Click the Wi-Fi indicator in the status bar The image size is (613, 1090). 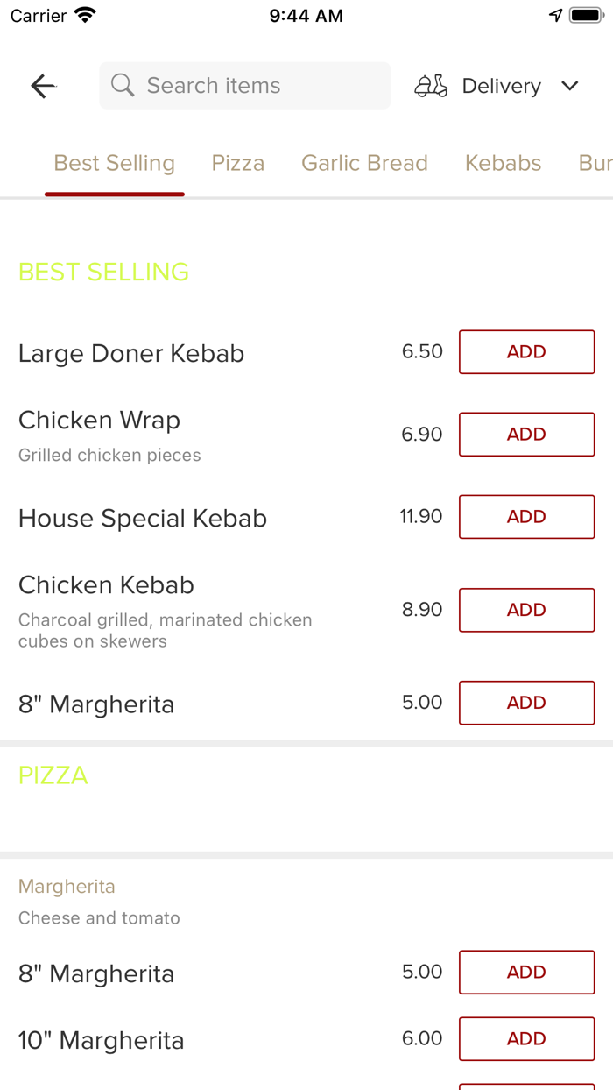(x=83, y=14)
